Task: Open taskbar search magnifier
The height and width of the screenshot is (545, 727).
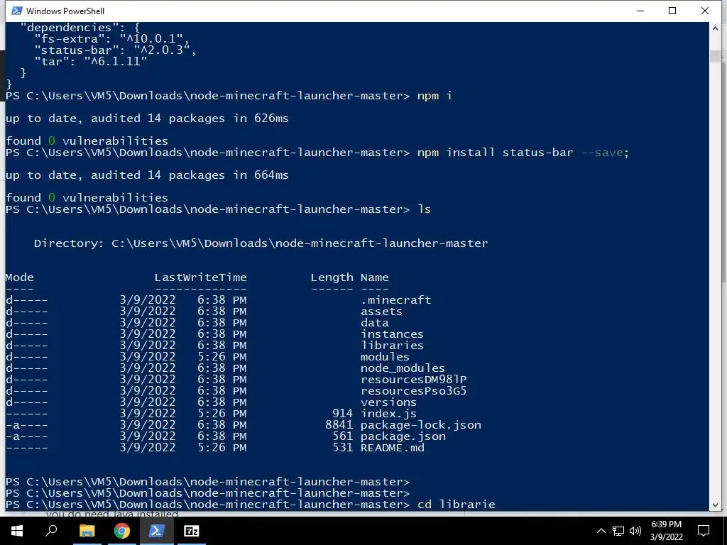Action: click(x=51, y=531)
